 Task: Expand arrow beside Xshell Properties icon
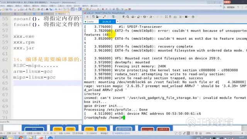[x=116, y=17]
